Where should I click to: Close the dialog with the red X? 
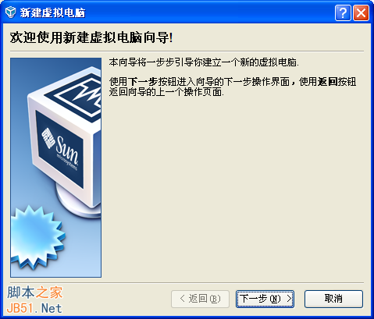click(361, 12)
